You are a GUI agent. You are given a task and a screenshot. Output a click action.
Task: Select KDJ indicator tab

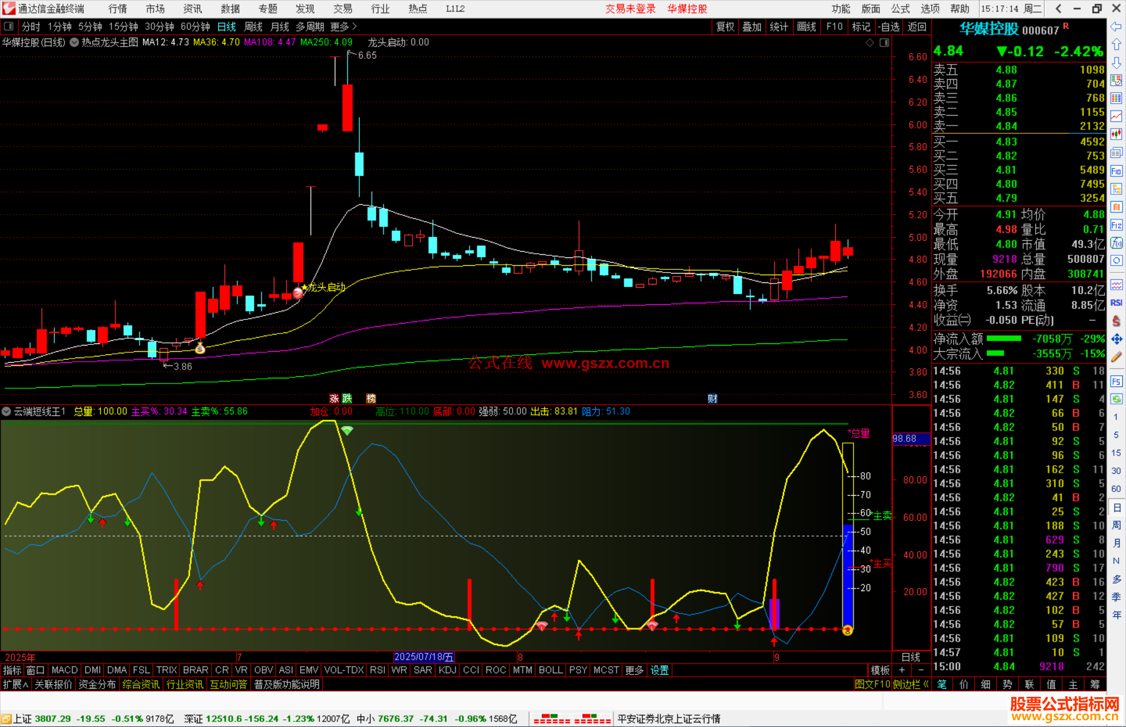[448, 670]
